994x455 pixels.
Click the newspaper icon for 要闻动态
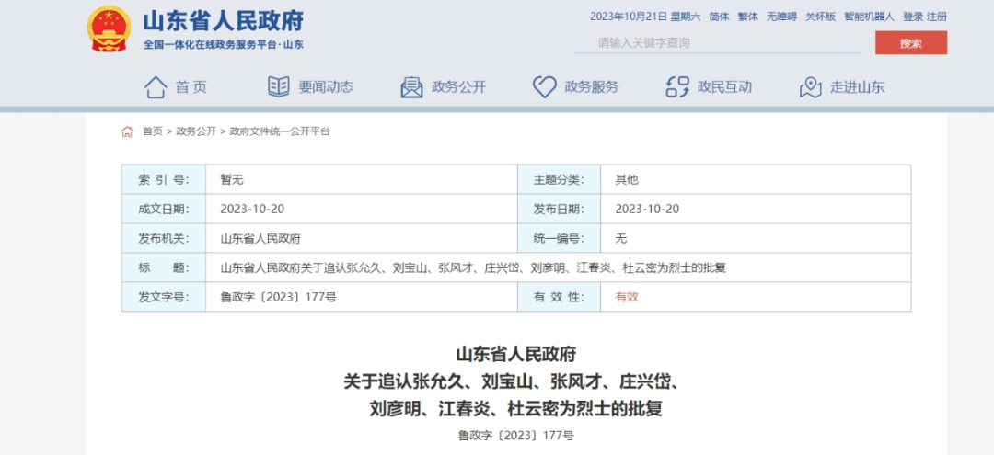[278, 87]
